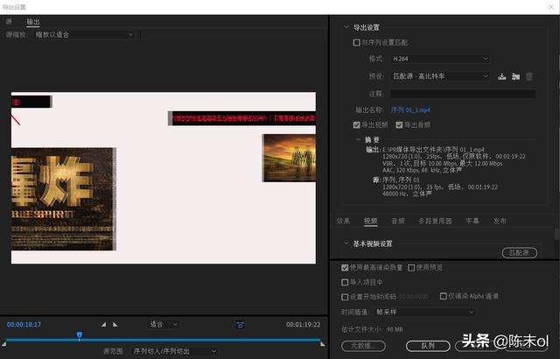Uncheck the 导出音频 checkbox
560x359 pixels.
399,124
